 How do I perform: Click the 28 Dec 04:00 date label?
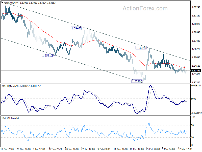pyautogui.click(x=23, y=149)
